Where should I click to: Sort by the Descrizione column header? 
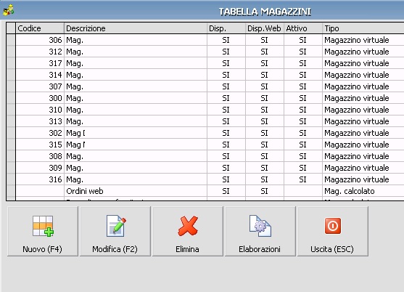(136, 28)
